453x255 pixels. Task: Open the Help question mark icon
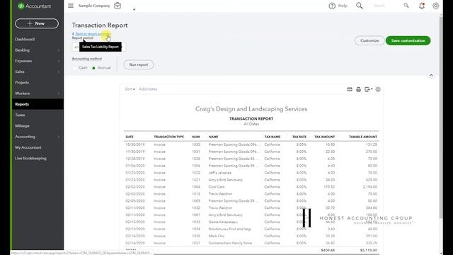click(332, 6)
